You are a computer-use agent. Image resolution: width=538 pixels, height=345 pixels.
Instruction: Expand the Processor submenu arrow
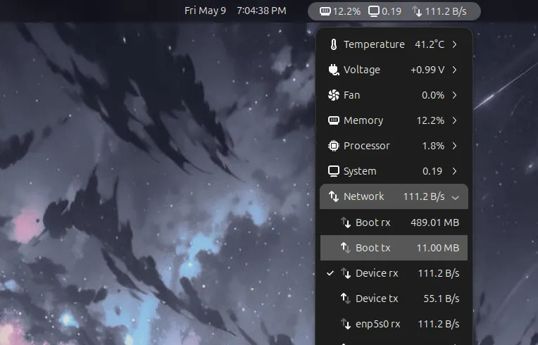click(455, 146)
